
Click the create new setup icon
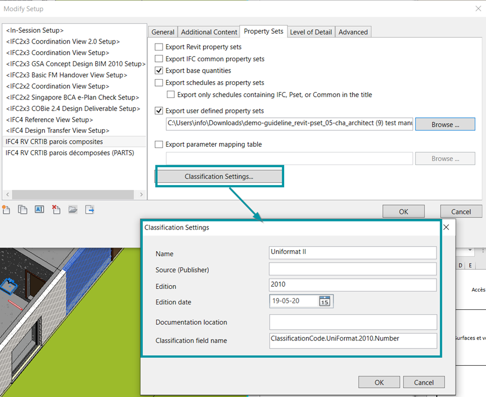[6, 210]
